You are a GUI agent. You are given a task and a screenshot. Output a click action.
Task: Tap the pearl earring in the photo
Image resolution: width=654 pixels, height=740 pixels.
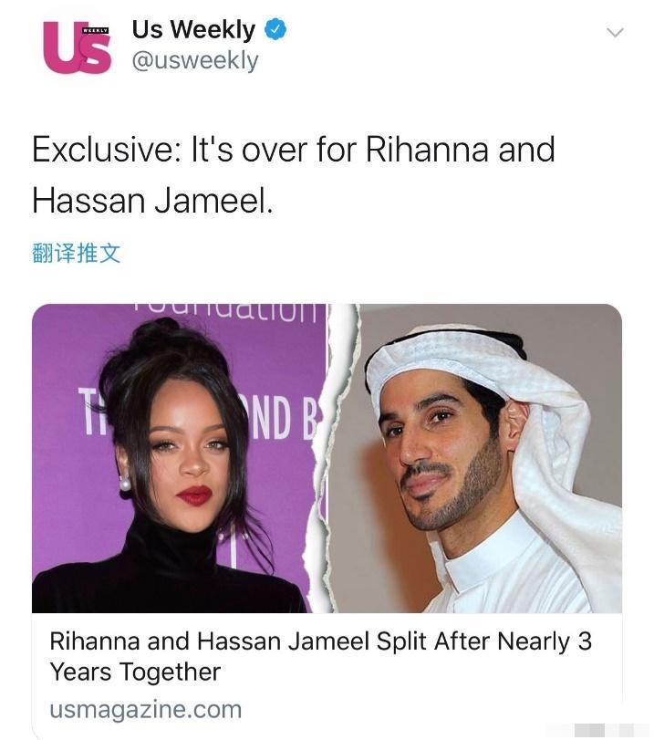point(125,484)
